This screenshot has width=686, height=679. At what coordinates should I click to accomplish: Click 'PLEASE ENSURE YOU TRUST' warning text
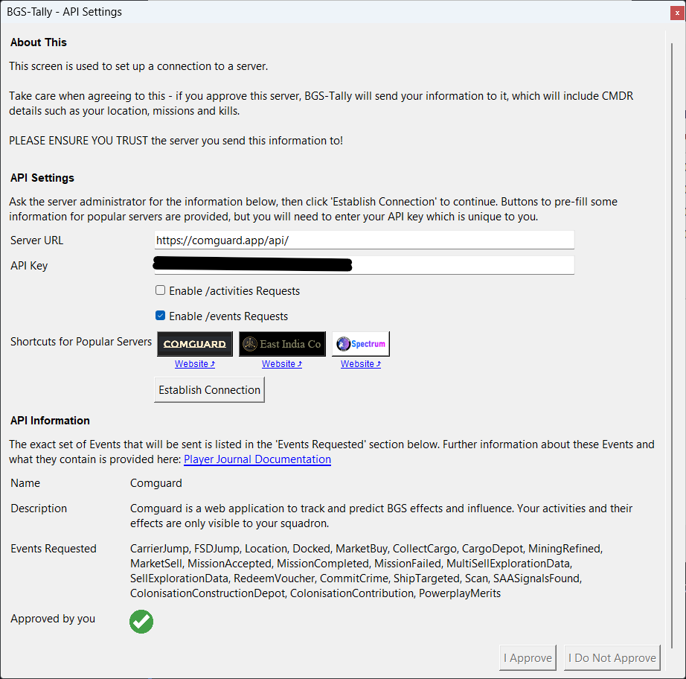coord(78,141)
